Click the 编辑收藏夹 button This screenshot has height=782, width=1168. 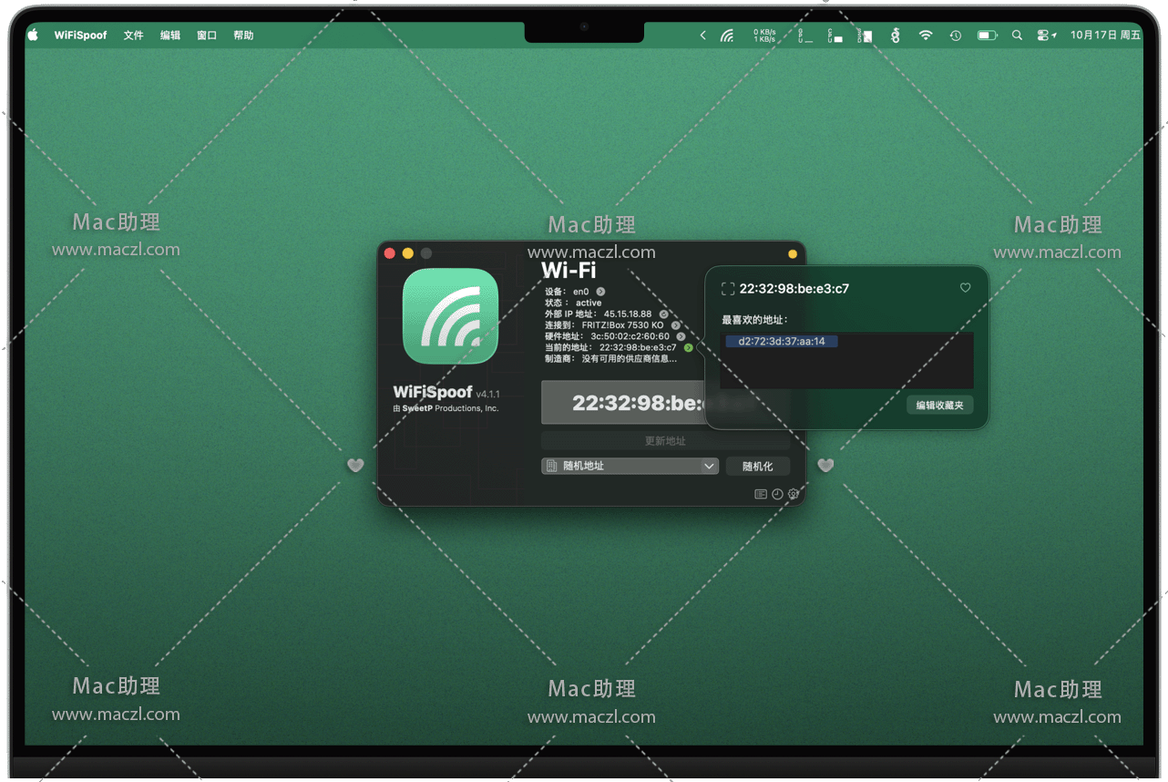[939, 405]
